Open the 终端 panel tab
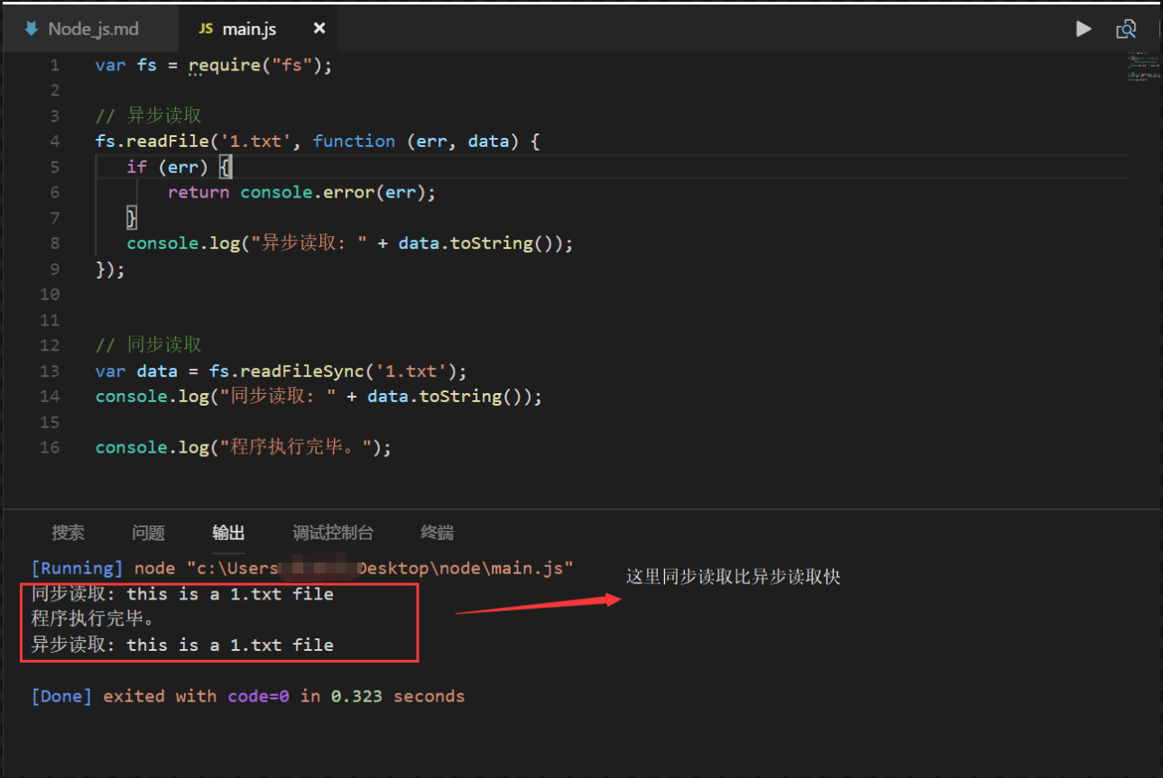The width and height of the screenshot is (1163, 778). [x=438, y=533]
